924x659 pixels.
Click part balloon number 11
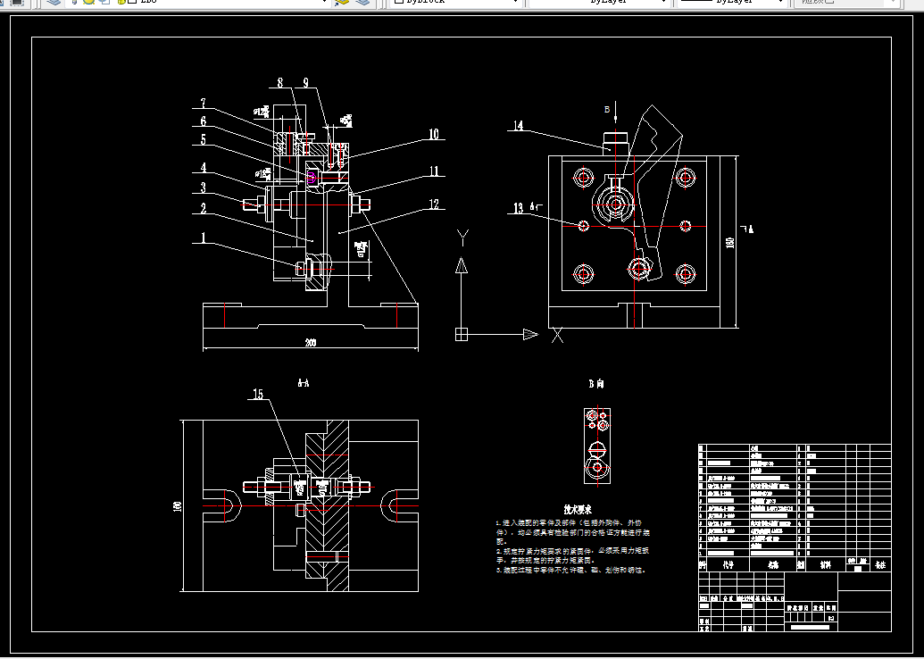[434, 171]
